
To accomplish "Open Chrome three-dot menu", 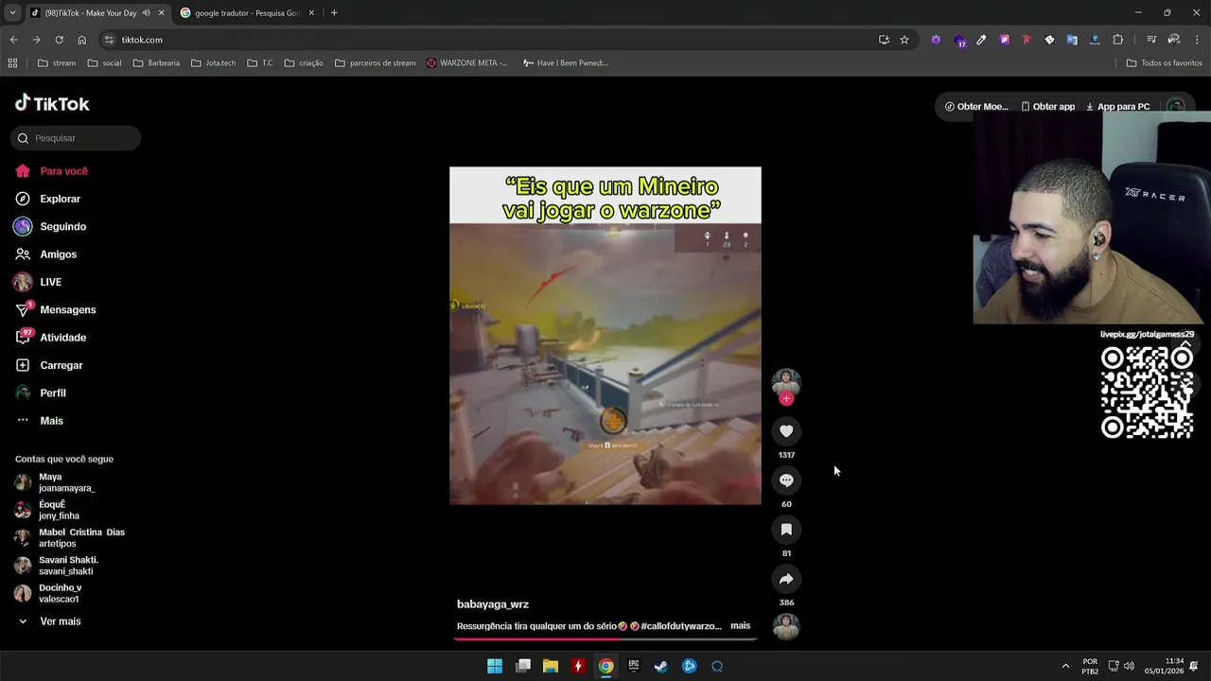I will [1198, 40].
